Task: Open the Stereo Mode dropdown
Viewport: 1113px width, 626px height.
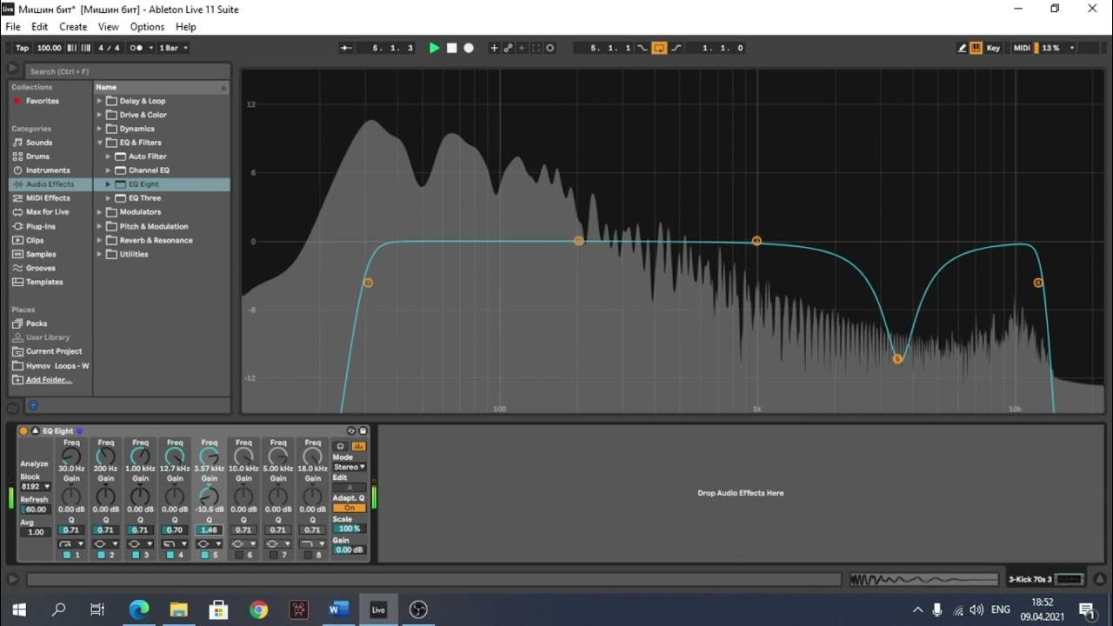Action: [x=350, y=467]
